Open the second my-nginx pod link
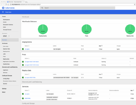Screen dimensions: 136x105 point(32,65)
